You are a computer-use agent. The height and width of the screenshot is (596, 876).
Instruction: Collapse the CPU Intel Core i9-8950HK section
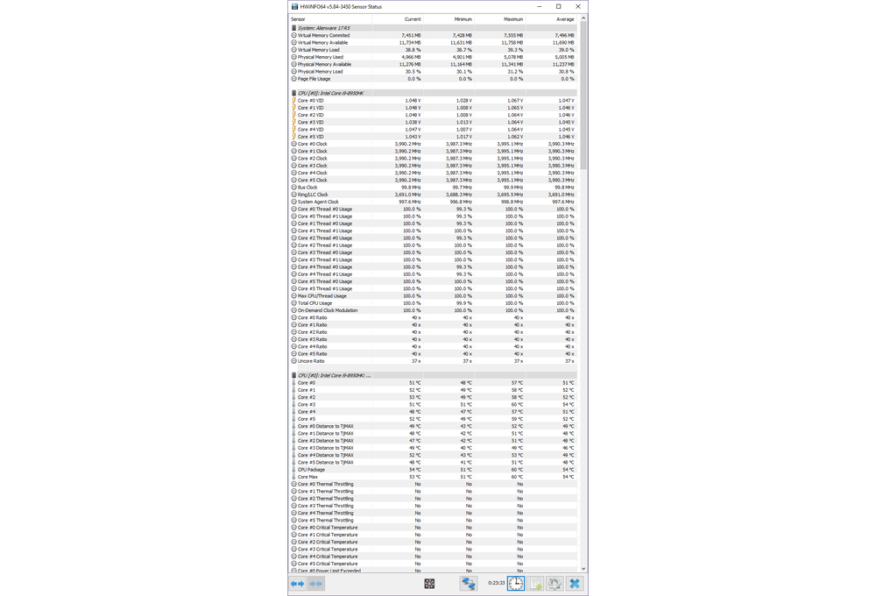point(294,92)
